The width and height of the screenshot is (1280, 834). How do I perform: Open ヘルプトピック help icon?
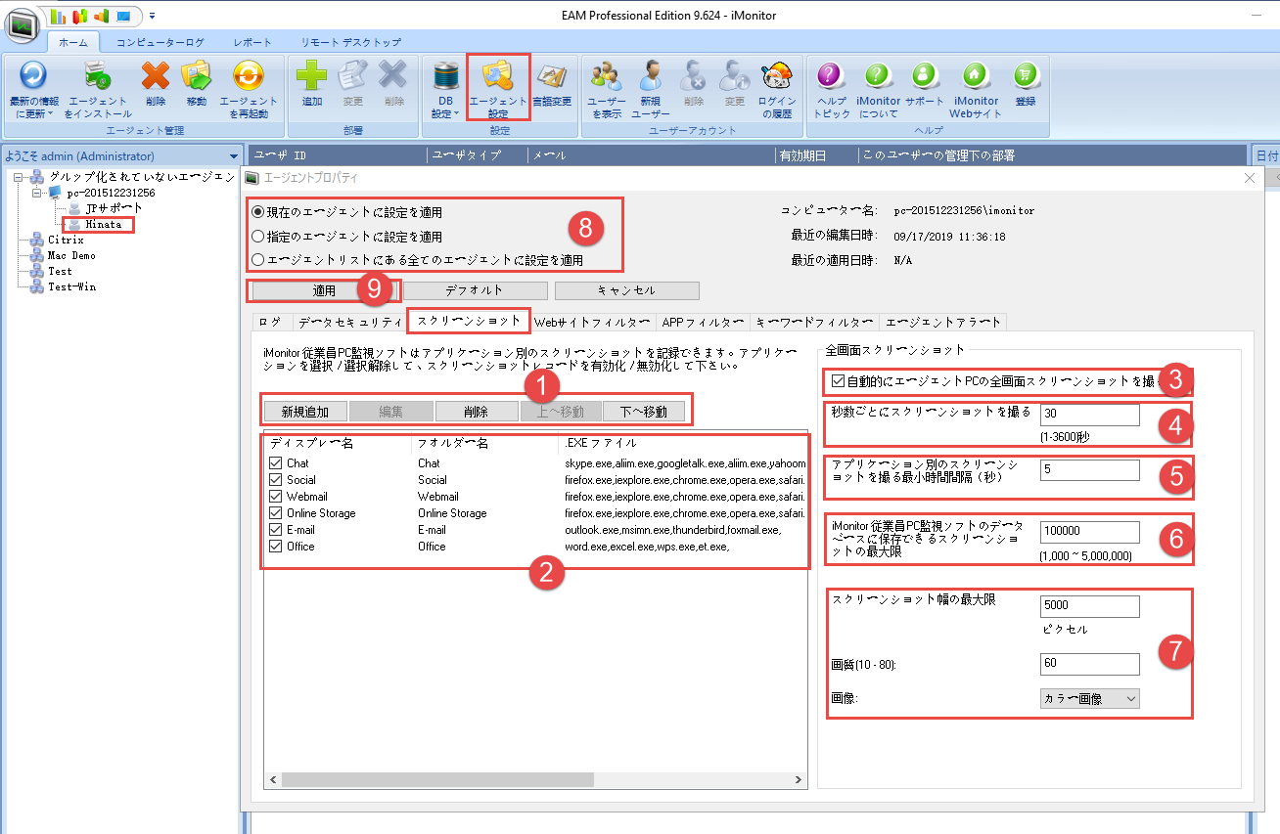[x=831, y=76]
